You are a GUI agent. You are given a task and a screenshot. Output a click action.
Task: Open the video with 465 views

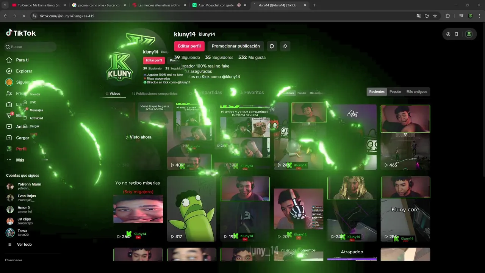click(405, 137)
